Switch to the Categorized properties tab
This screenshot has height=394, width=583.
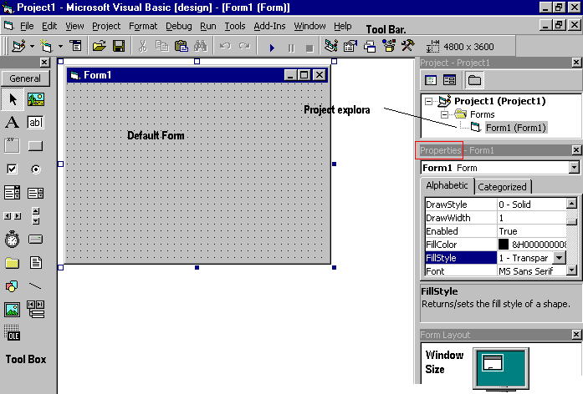502,187
